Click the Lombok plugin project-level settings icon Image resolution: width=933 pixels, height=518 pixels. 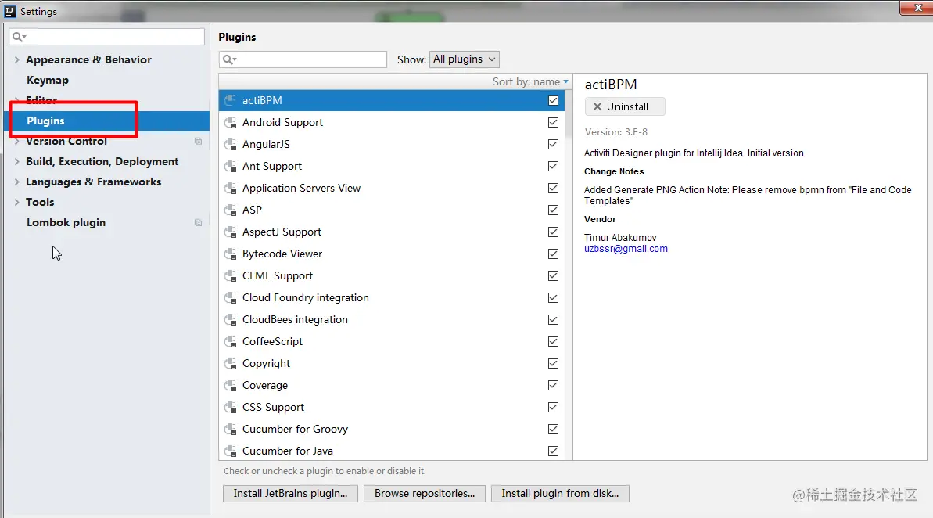[198, 223]
